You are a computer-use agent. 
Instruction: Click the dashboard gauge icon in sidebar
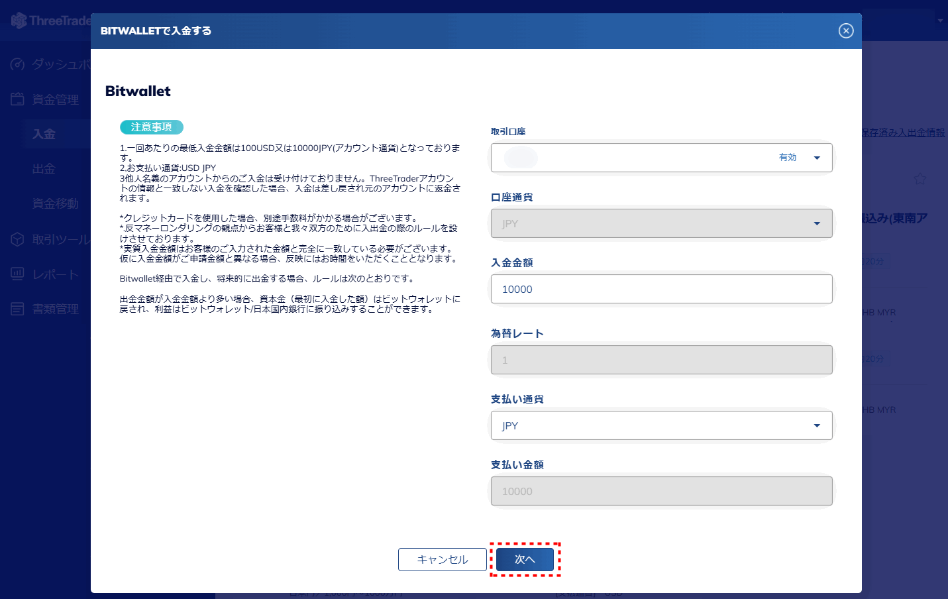(18, 64)
